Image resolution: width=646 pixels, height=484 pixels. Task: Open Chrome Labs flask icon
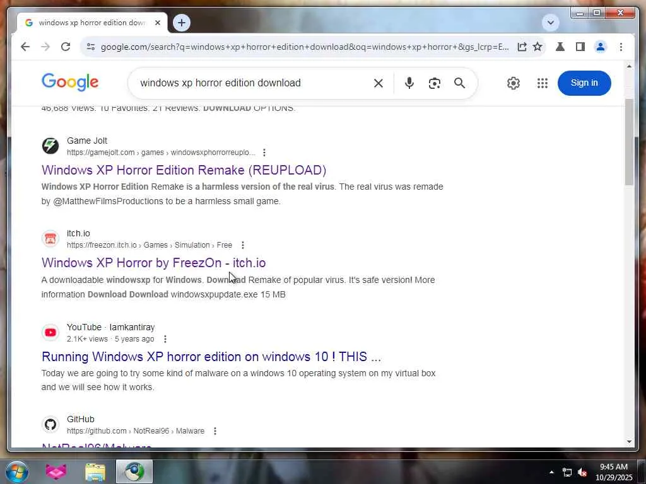560,47
